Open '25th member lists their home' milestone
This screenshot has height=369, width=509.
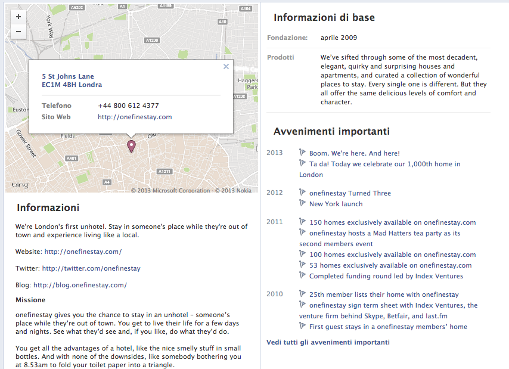pos(384,294)
